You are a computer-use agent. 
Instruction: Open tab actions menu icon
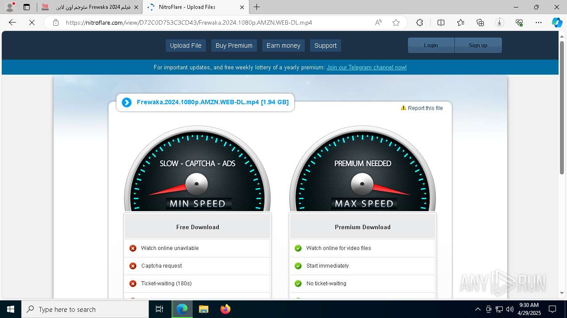click(x=27, y=7)
